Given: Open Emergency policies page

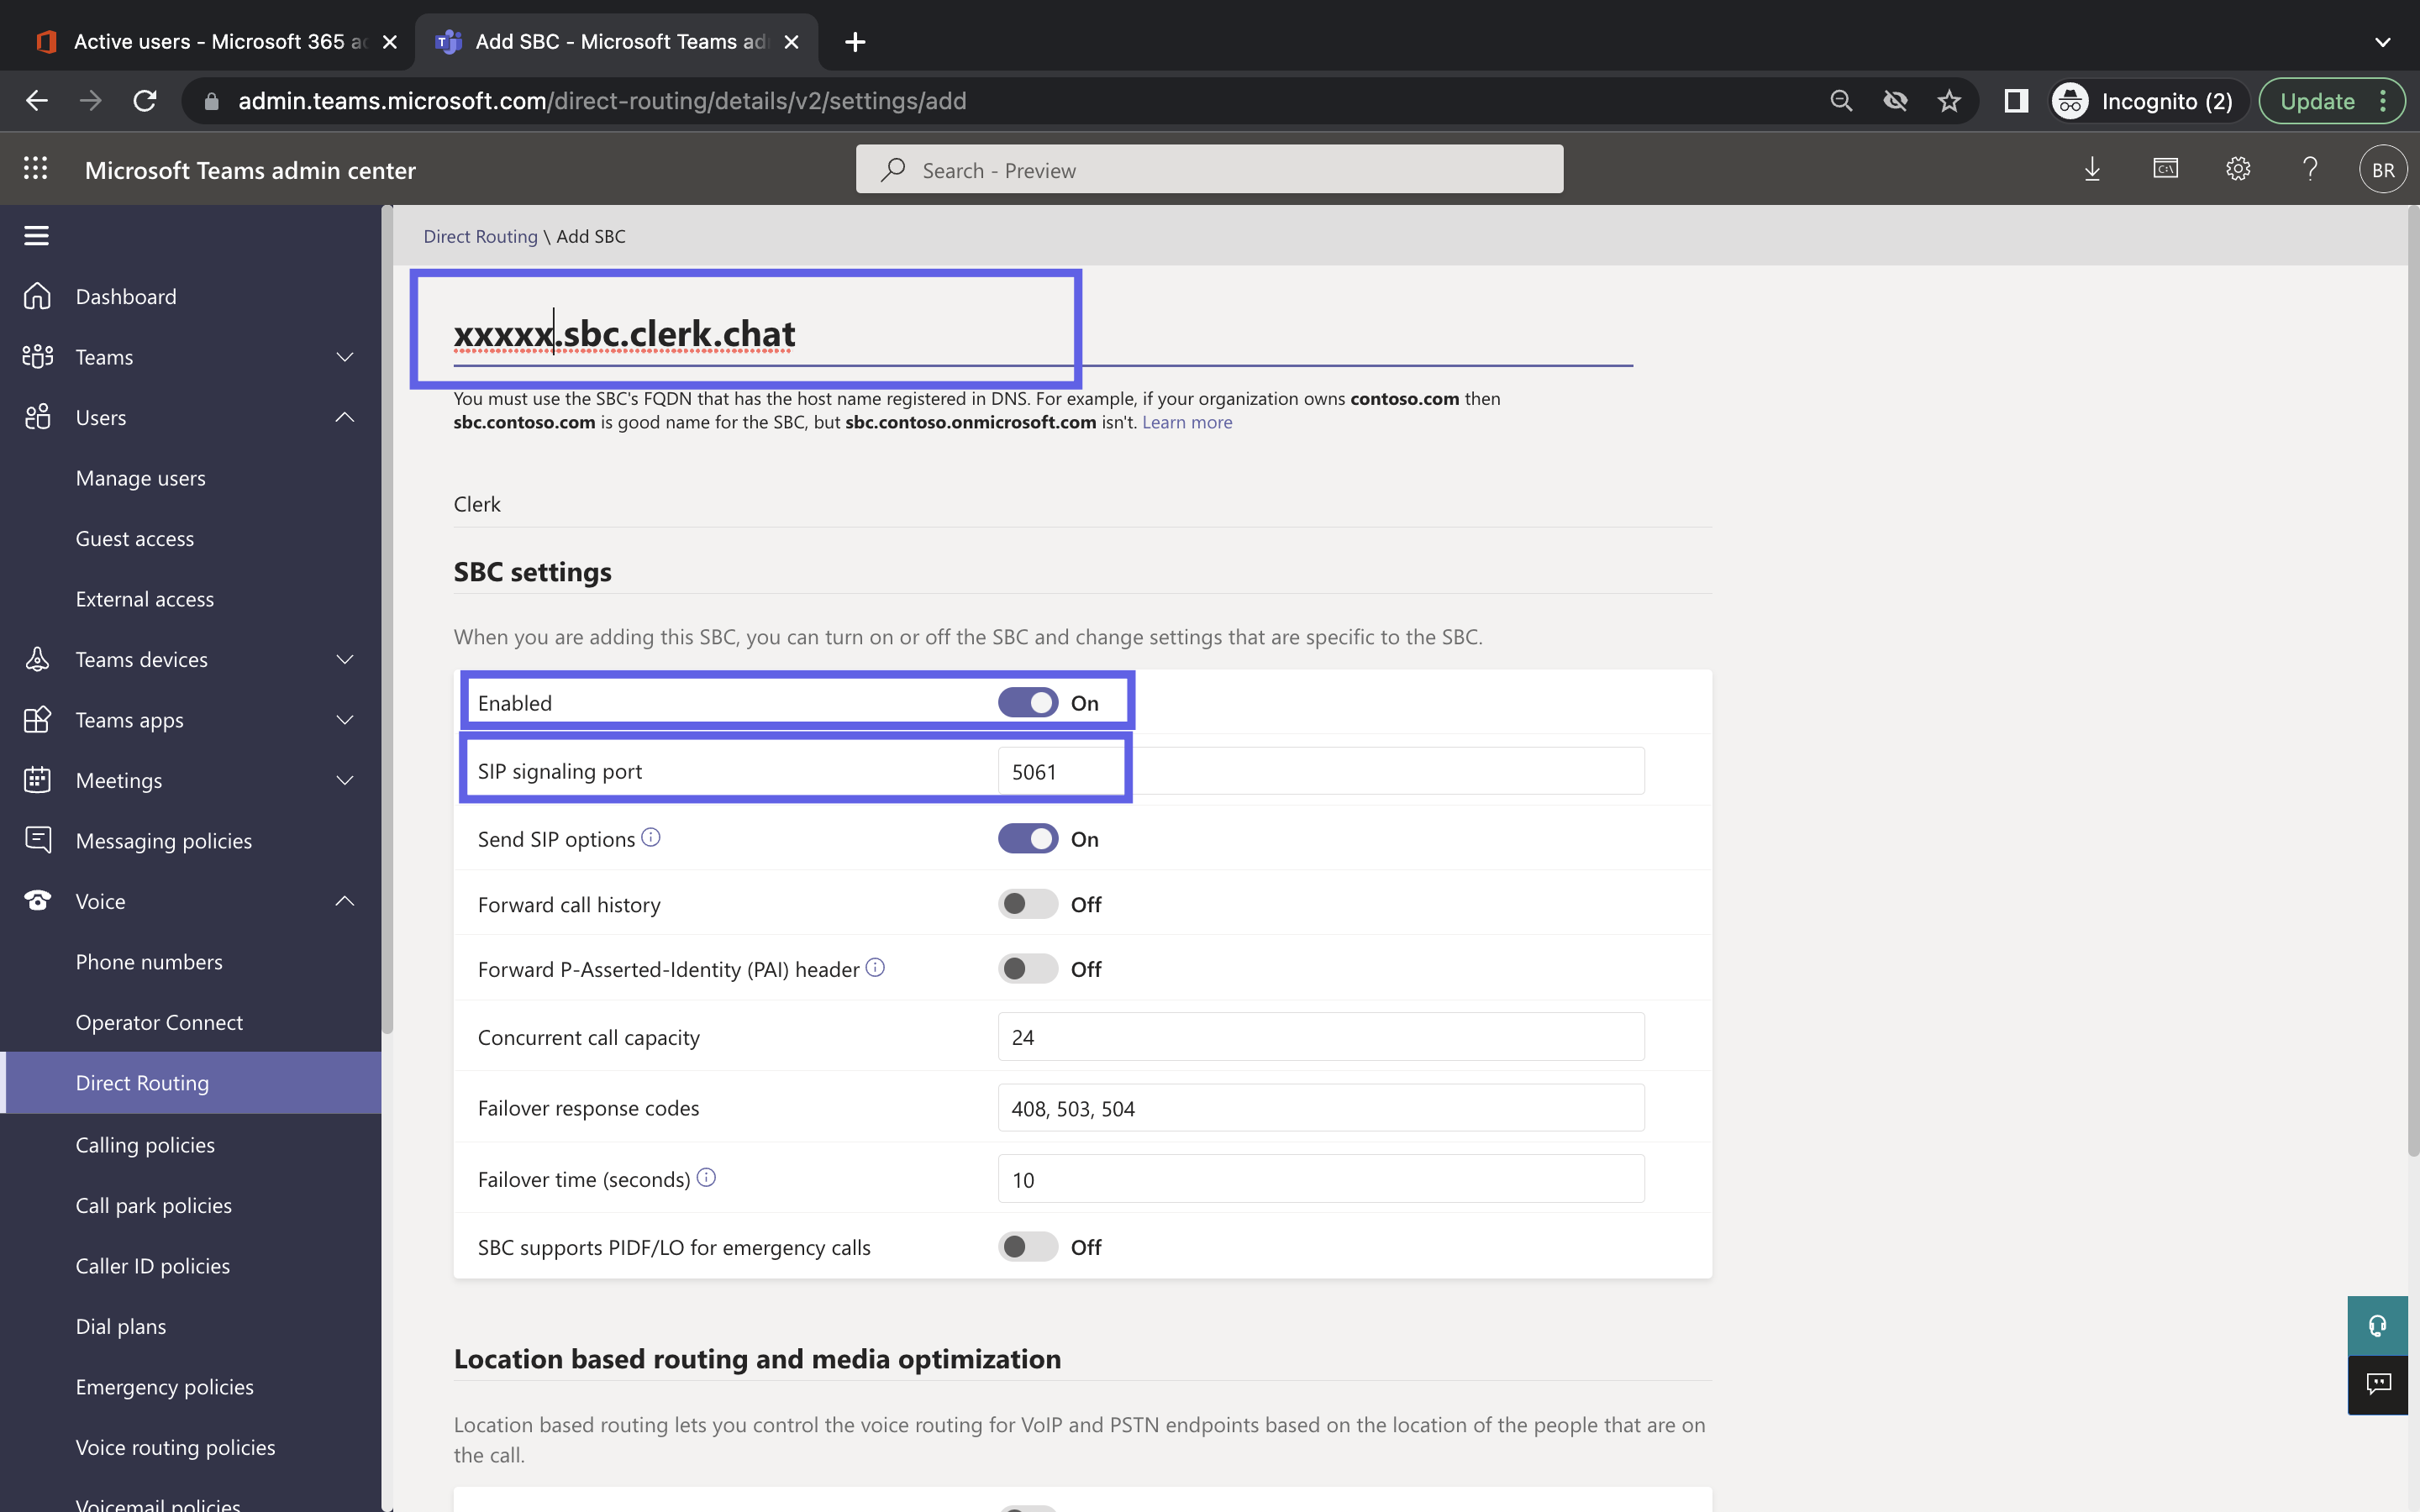Looking at the screenshot, I should tap(164, 1387).
